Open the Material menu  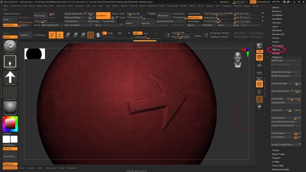(x=133, y=6)
